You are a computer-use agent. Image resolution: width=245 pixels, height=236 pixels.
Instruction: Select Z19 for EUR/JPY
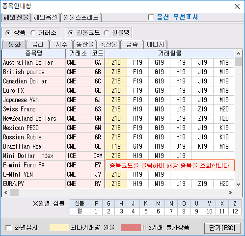[x=202, y=184]
